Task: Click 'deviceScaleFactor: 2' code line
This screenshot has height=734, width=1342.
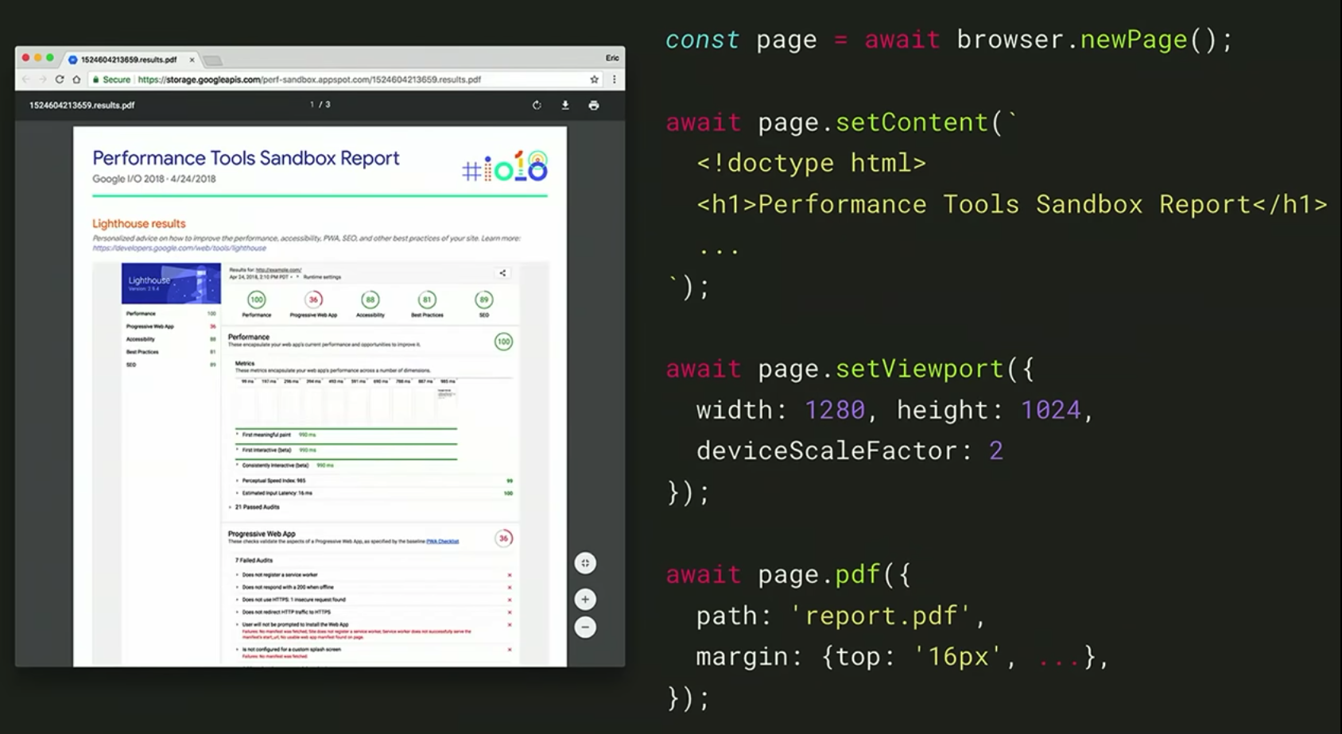Action: [x=850, y=451]
